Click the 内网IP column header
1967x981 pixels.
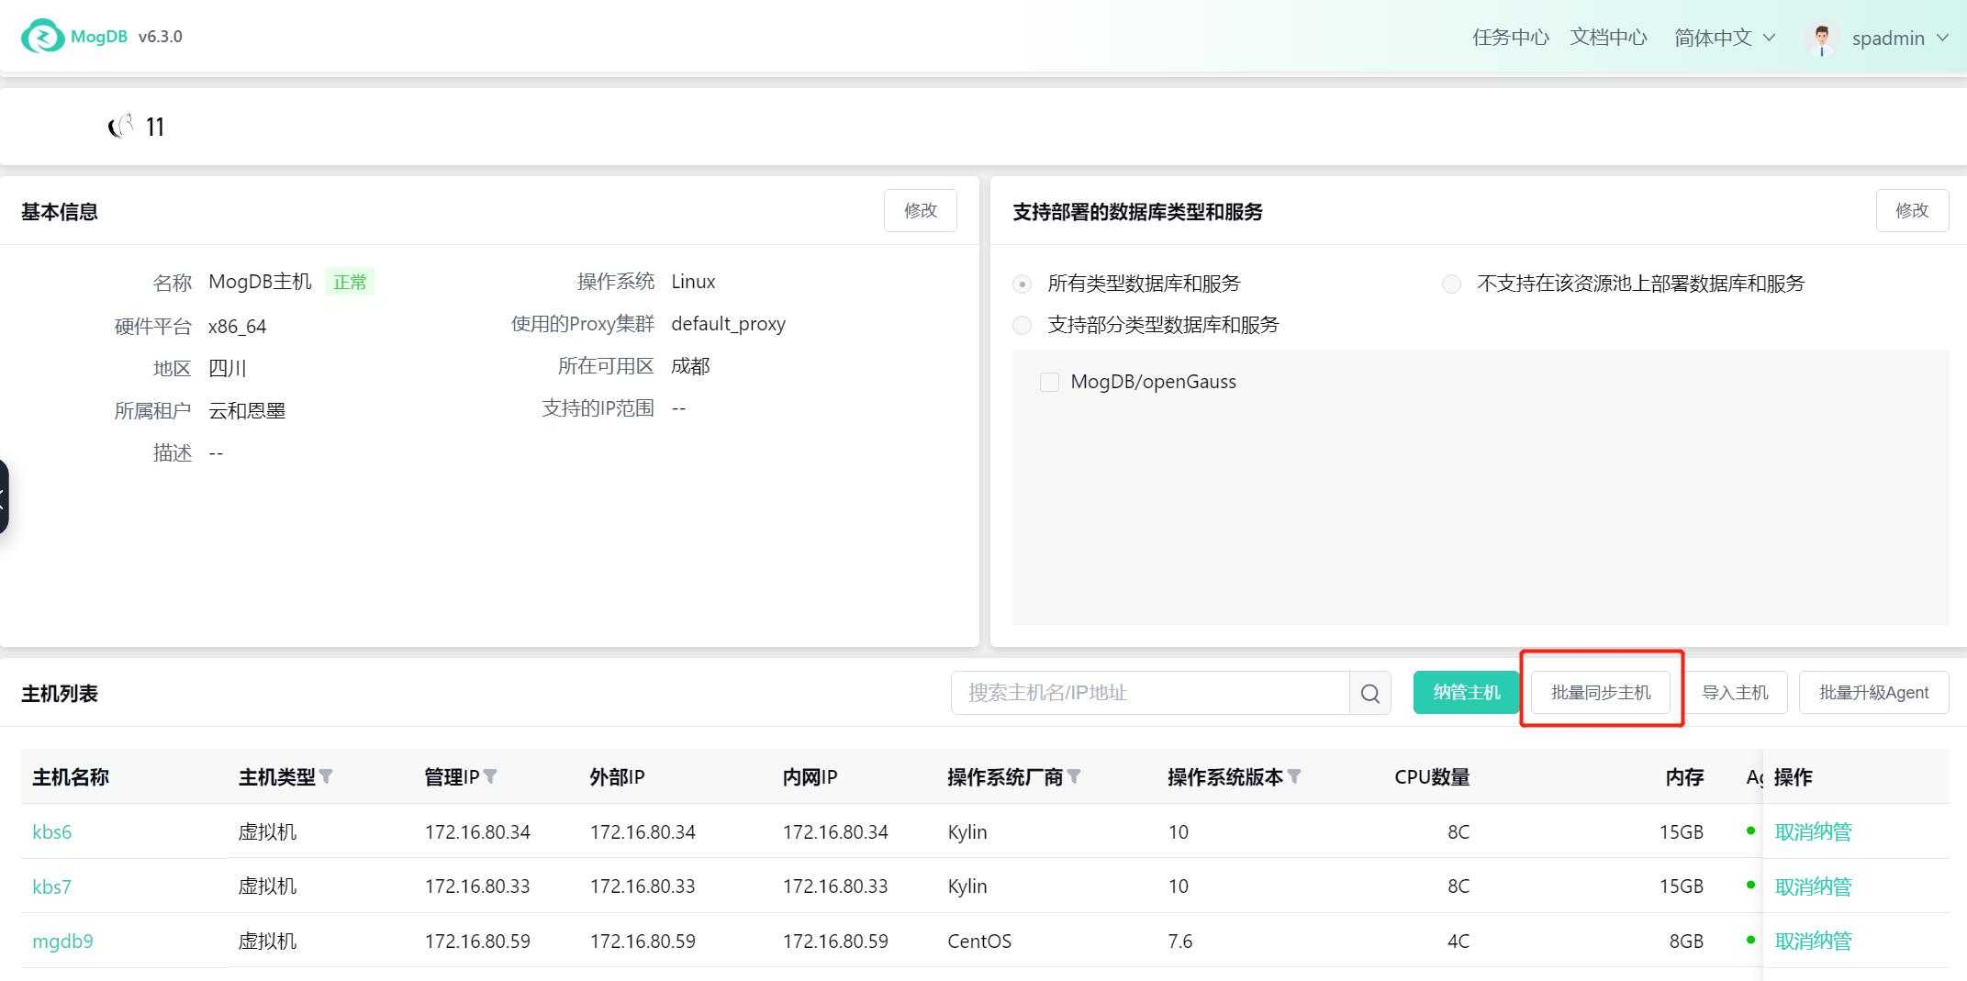click(810, 777)
